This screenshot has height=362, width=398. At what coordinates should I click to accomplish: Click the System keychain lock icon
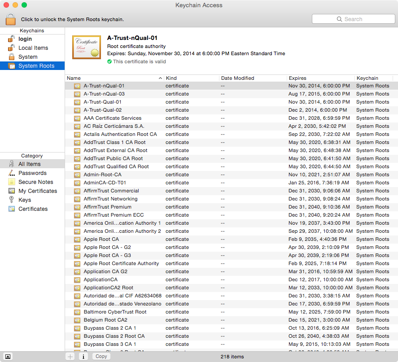(11, 57)
